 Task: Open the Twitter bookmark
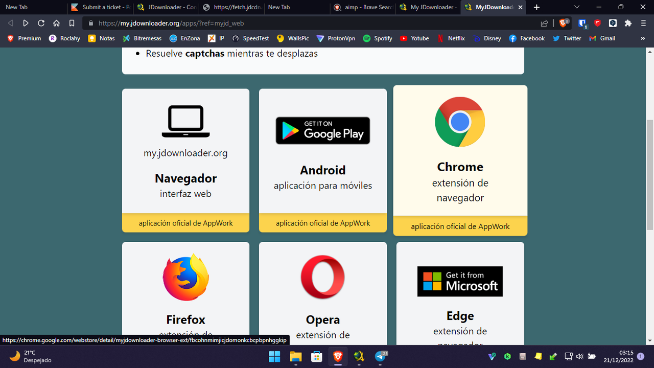pyautogui.click(x=567, y=38)
